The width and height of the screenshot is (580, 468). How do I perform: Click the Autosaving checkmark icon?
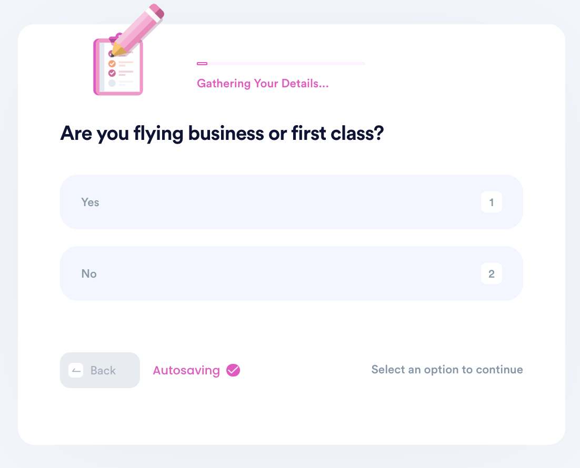(x=233, y=370)
